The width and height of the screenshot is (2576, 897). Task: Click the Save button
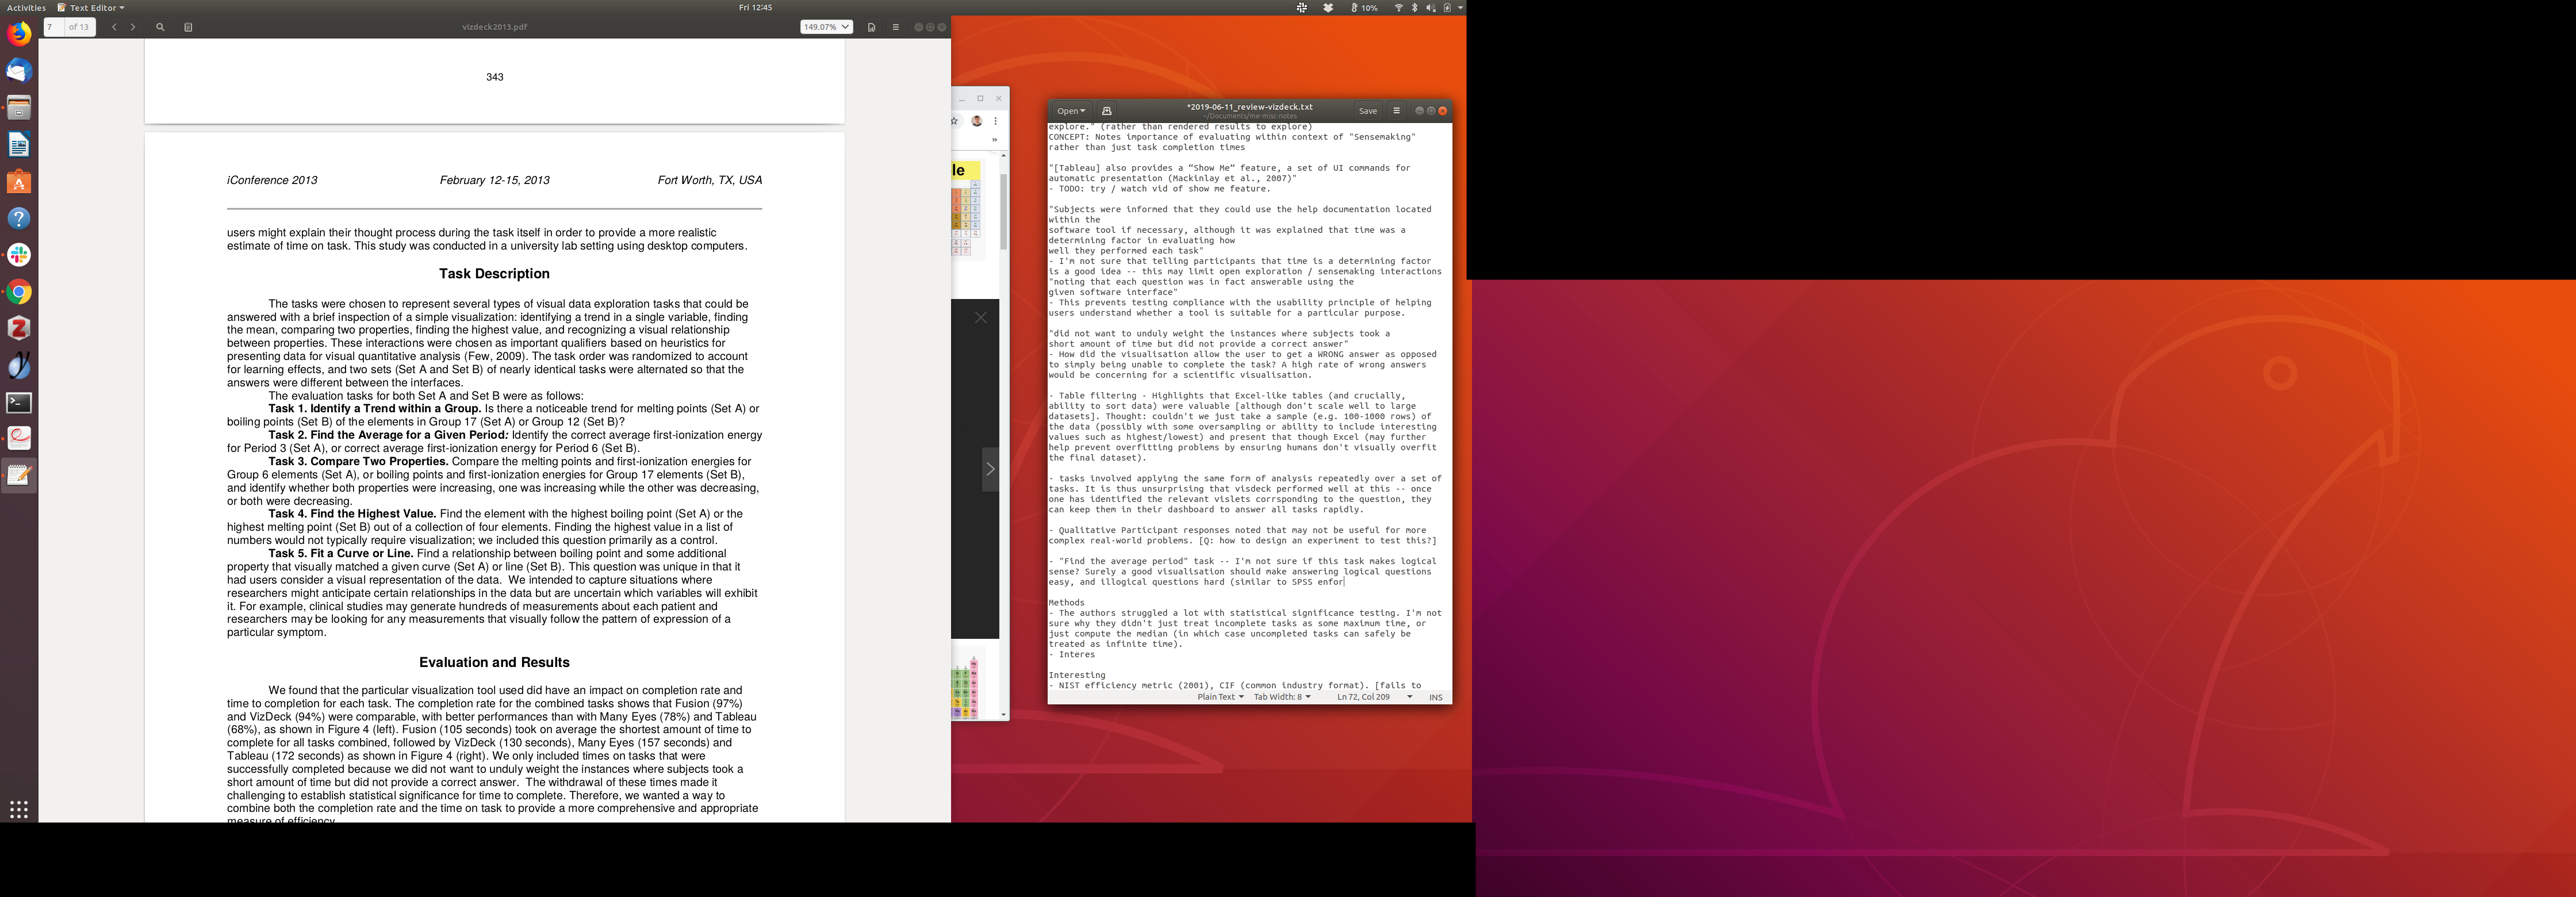coord(1367,111)
